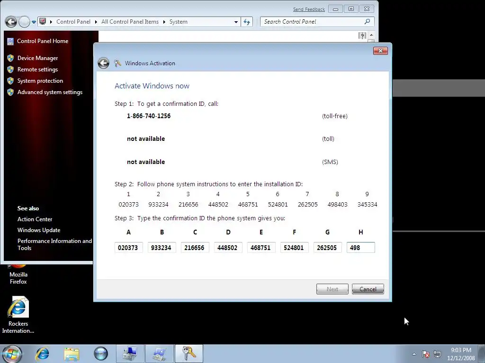Open Windows Explorer folder on taskbar
The width and height of the screenshot is (485, 363).
coord(72,354)
